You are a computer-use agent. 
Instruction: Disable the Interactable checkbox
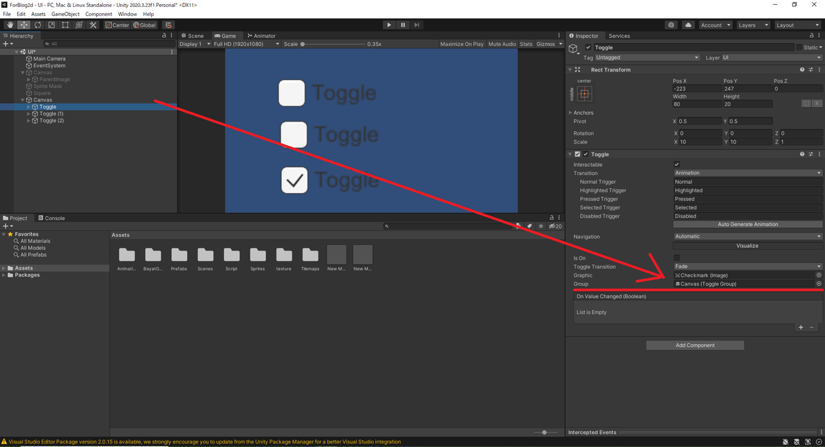[x=676, y=165]
